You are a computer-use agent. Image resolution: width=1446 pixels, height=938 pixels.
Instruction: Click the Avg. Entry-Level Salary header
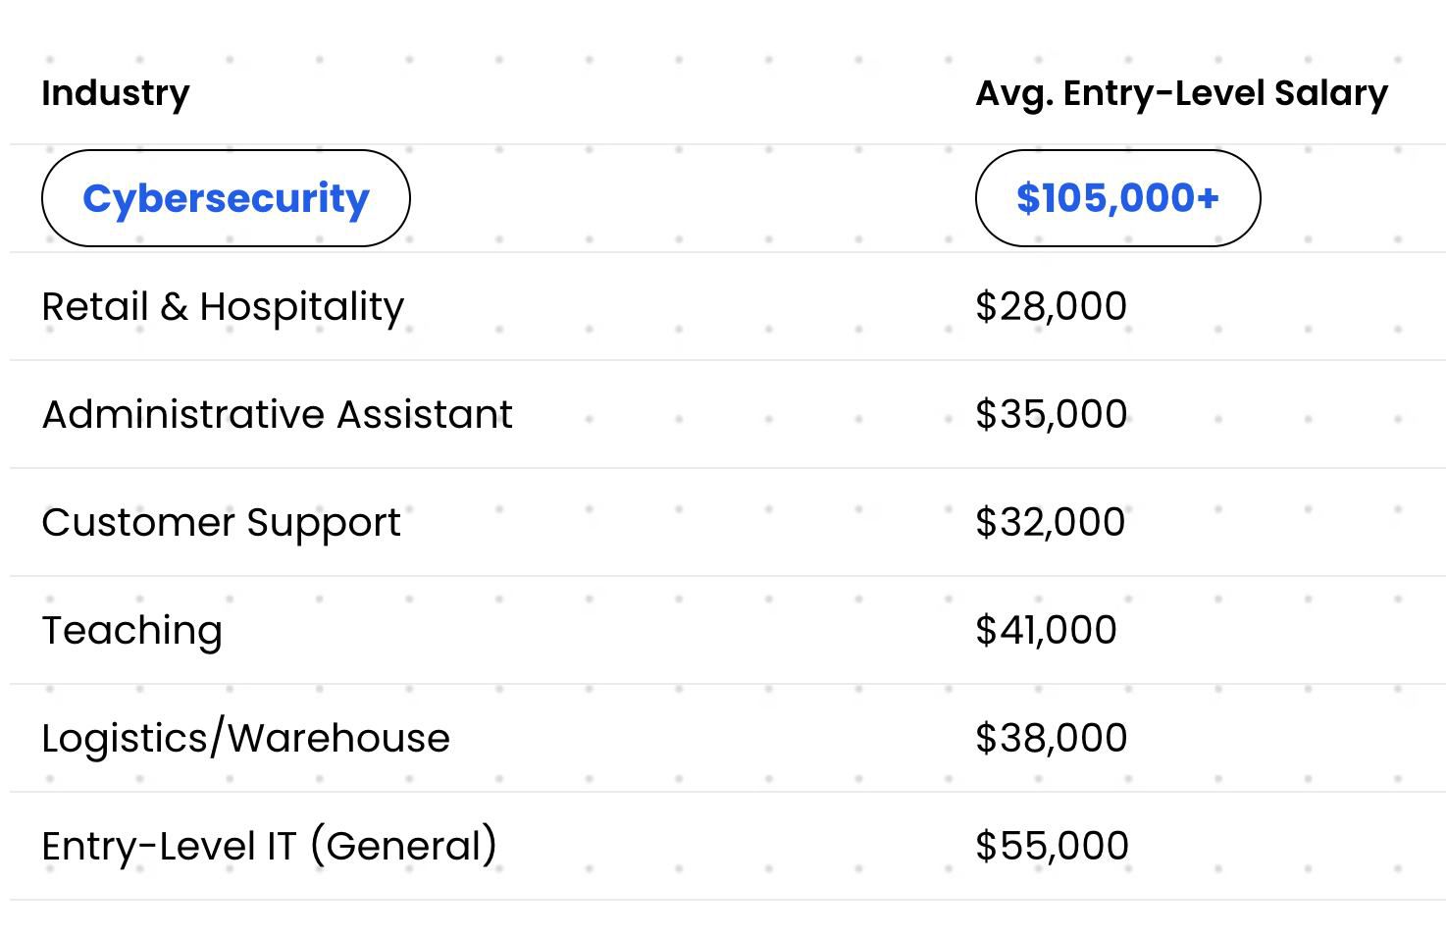[x=1181, y=93]
